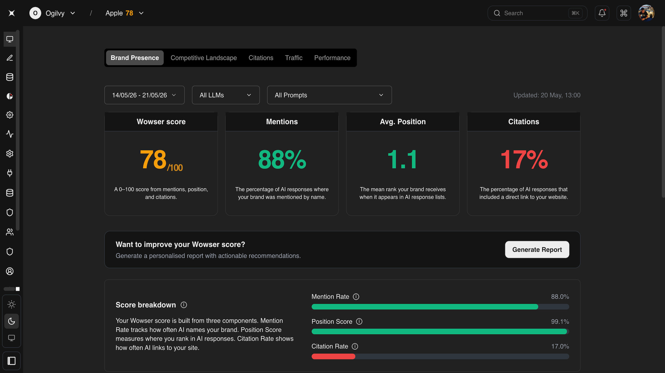665x373 pixels.
Task: Open the 14/05/26 - 21/05/26 date range dropdown
Action: coord(144,95)
